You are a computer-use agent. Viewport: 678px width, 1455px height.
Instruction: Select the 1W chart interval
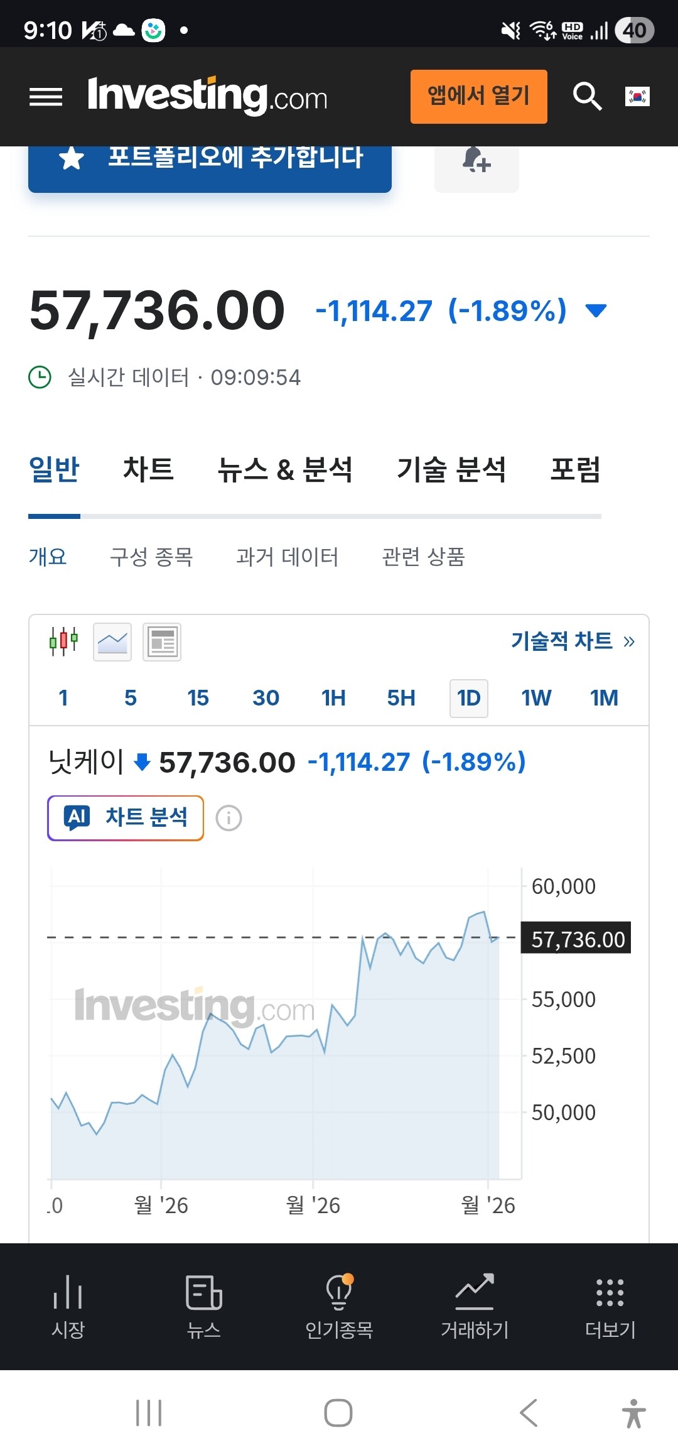pyautogui.click(x=536, y=698)
